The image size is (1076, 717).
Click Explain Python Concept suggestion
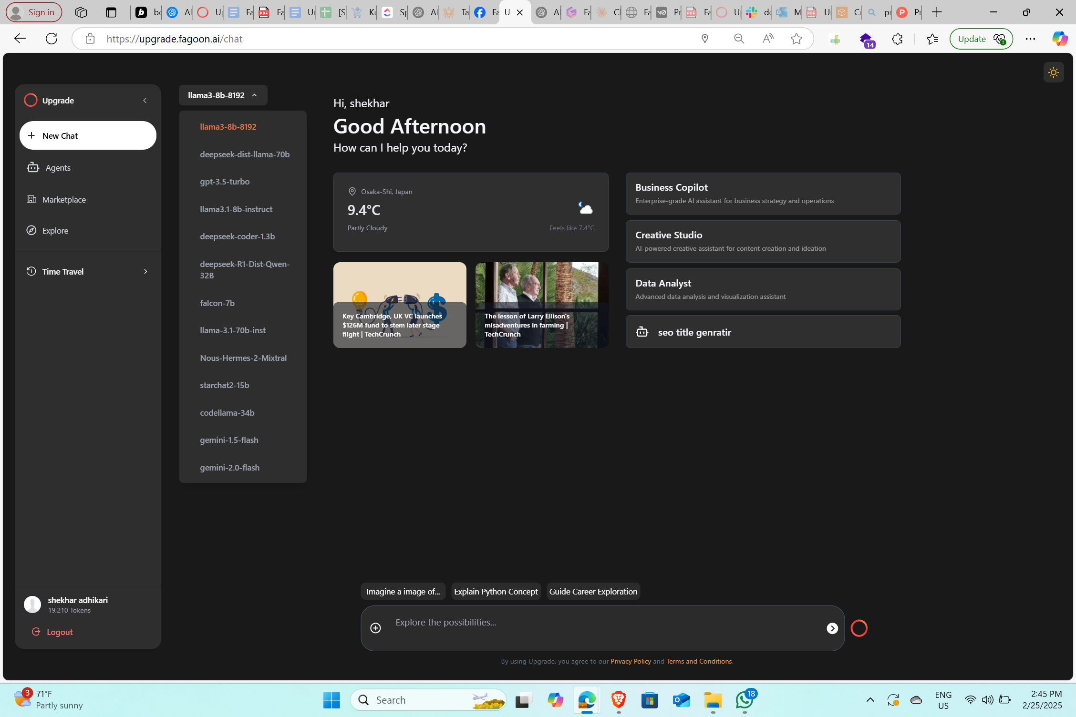pyautogui.click(x=496, y=591)
